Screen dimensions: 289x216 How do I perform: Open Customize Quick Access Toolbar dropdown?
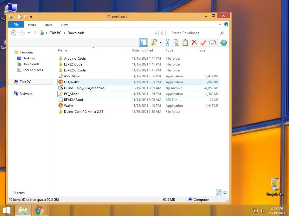31,17
